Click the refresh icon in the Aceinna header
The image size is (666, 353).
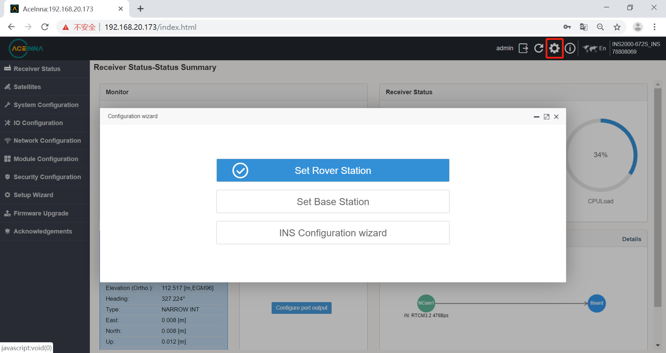(539, 48)
